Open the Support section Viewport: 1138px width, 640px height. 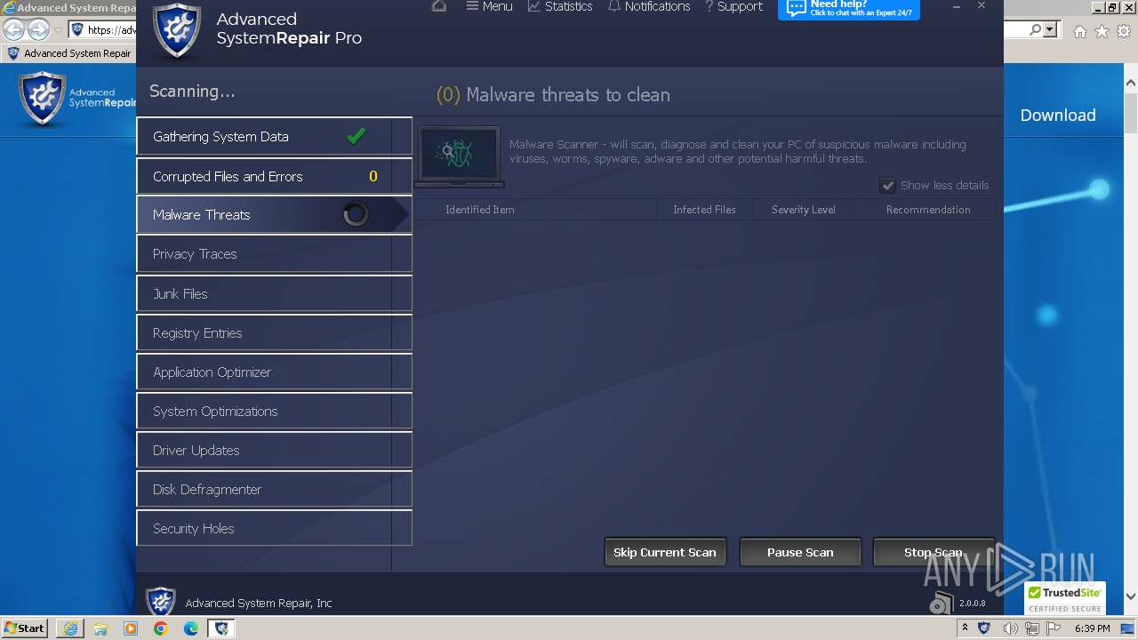(733, 6)
